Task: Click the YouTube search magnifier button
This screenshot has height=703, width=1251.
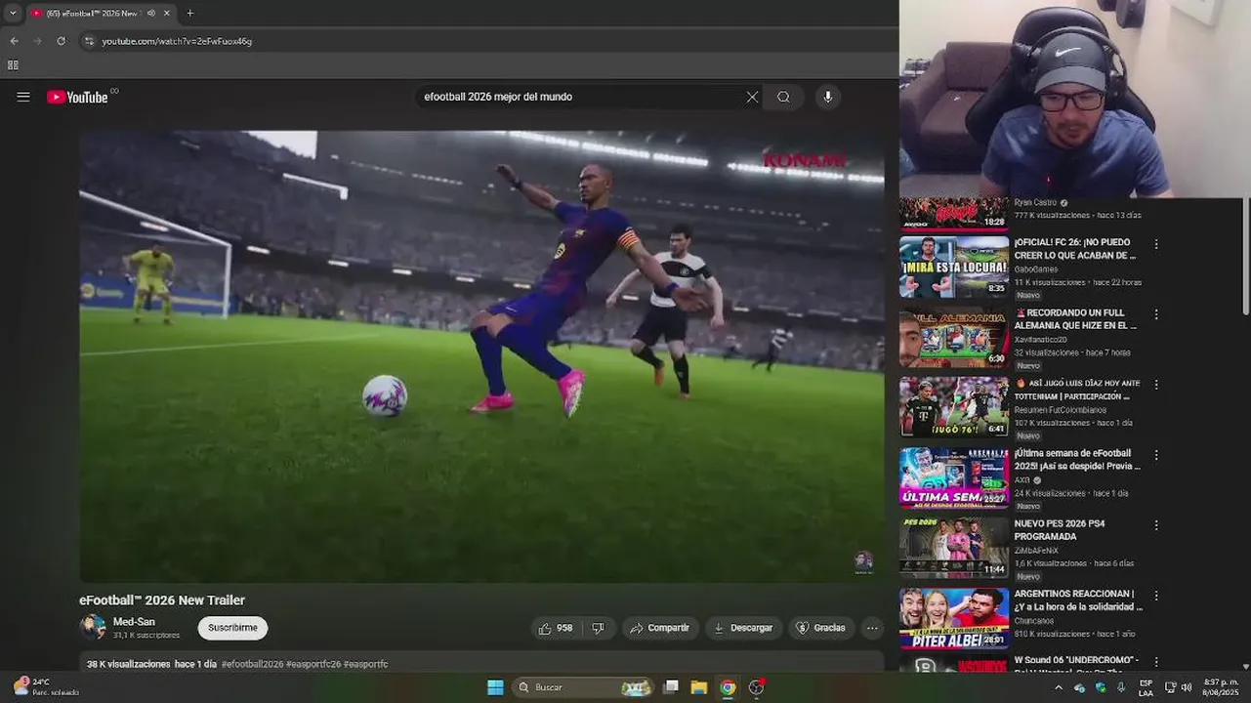Action: (x=783, y=97)
